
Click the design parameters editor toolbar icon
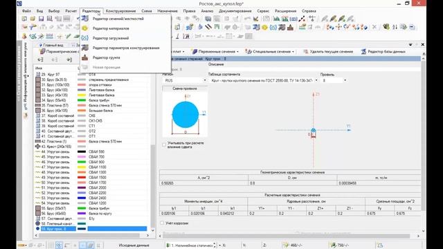pyautogui.click(x=282, y=28)
